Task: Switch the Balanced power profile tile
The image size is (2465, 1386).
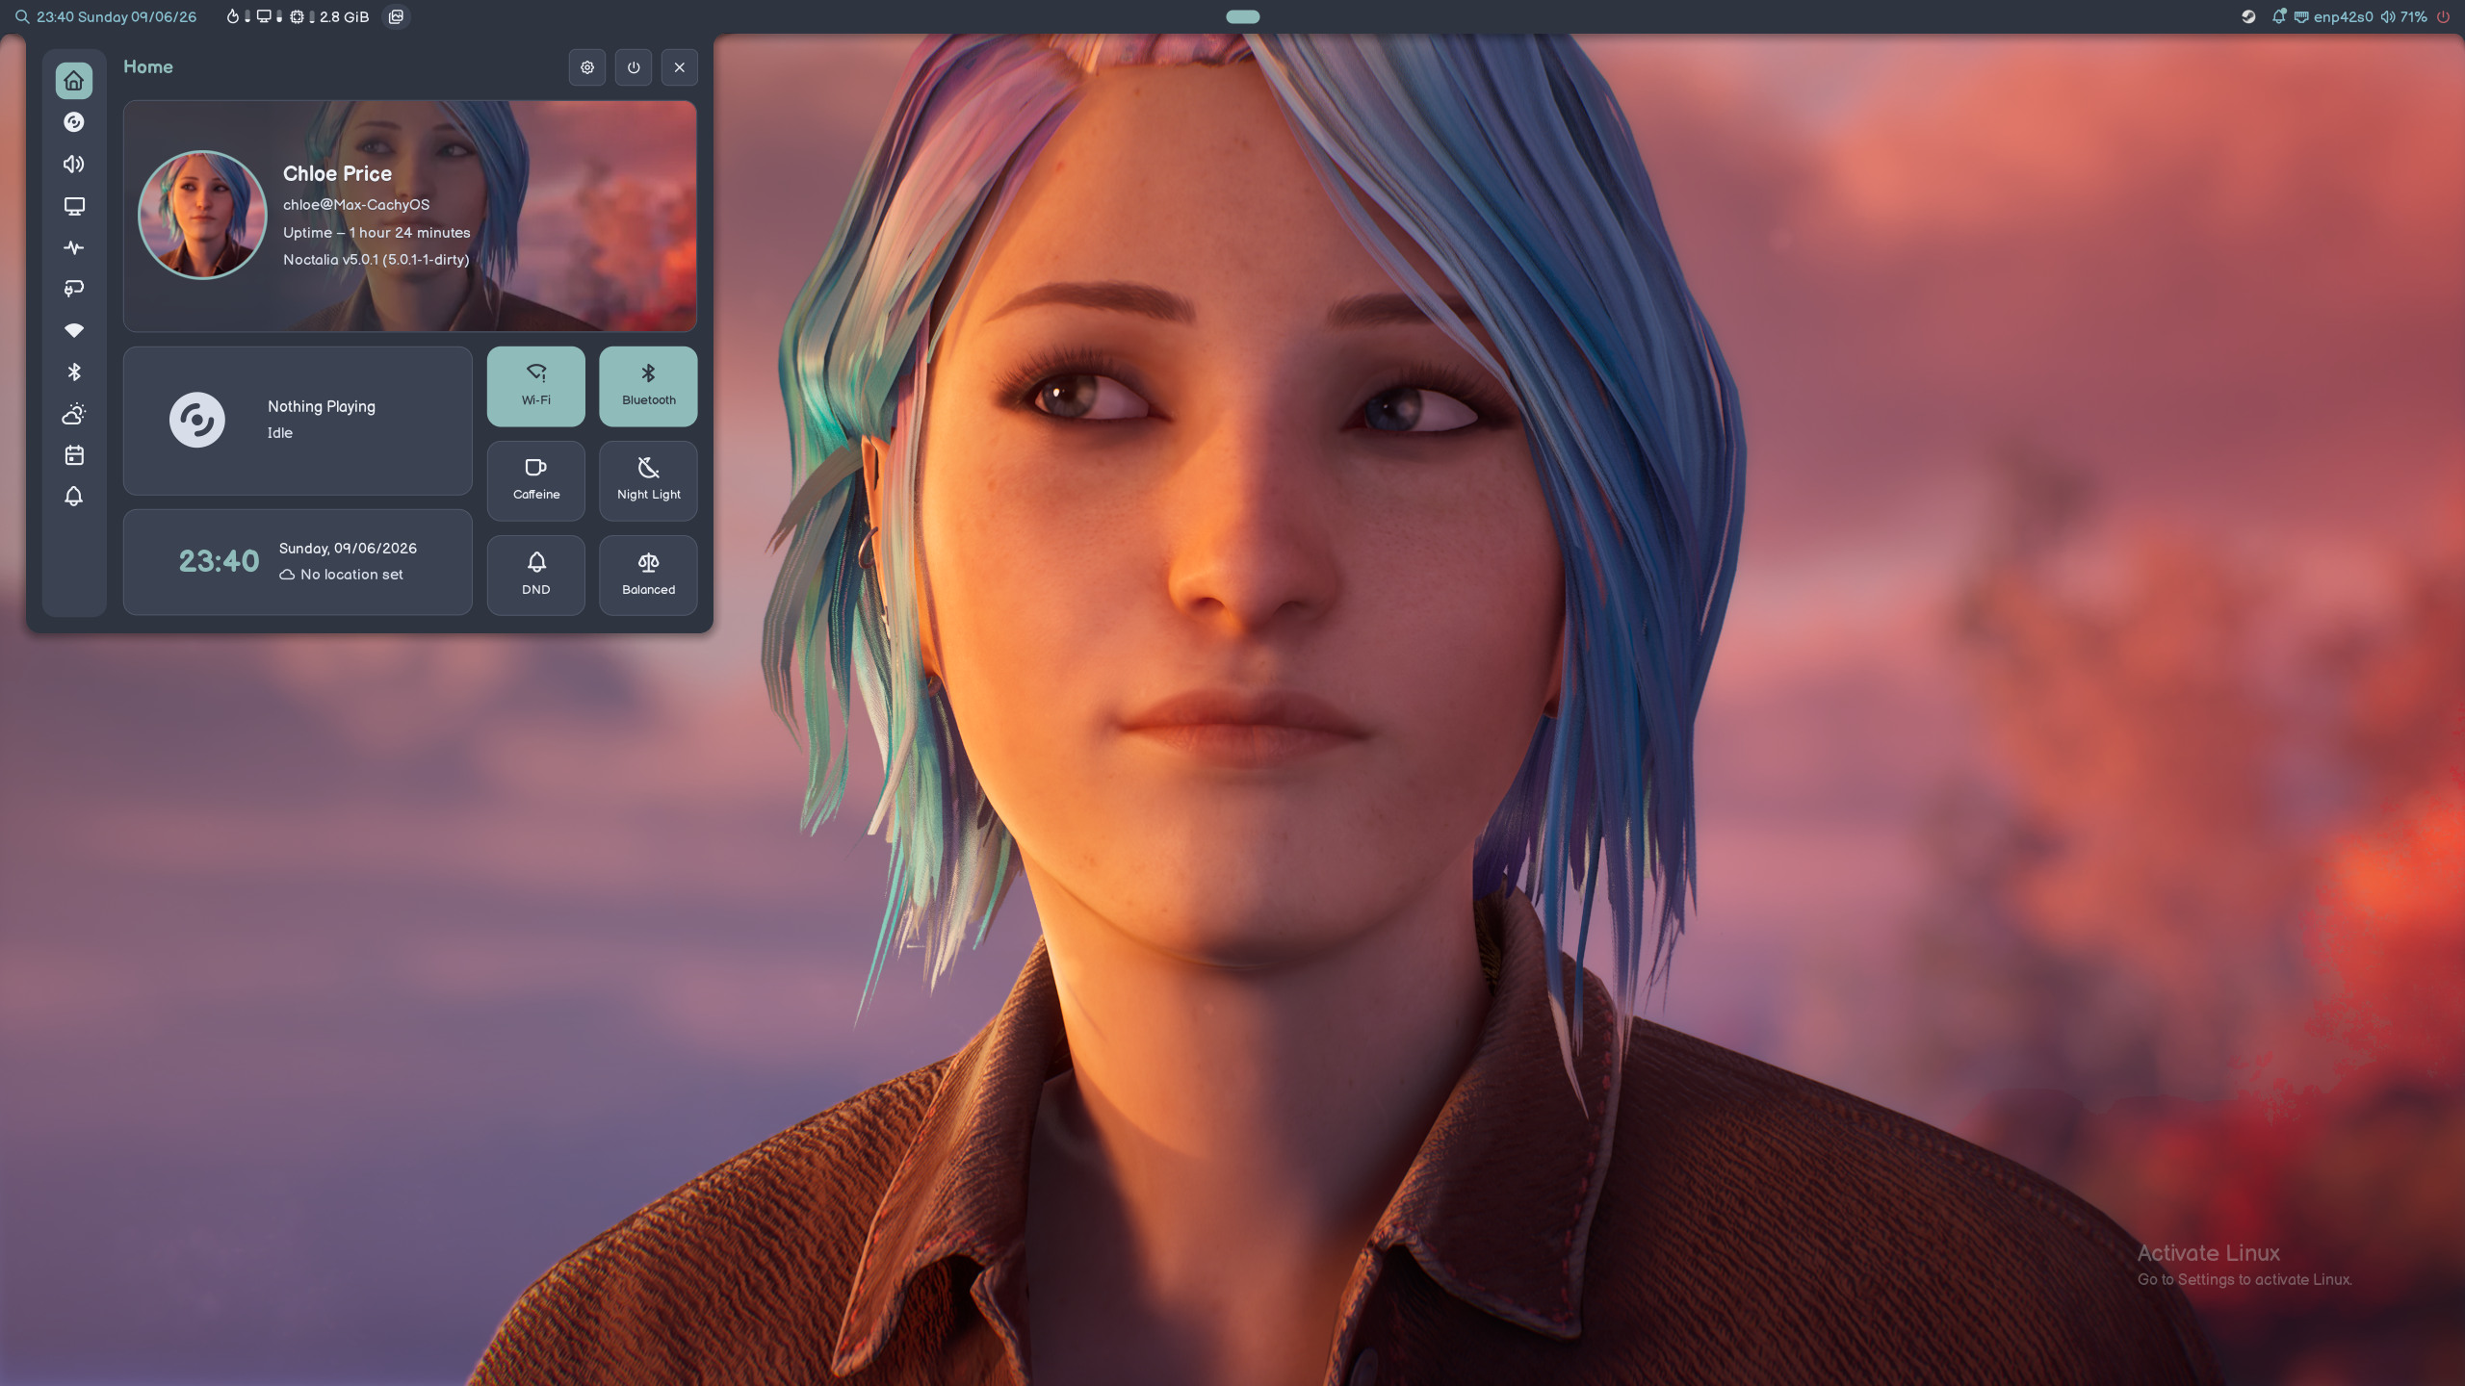Action: pos(648,576)
